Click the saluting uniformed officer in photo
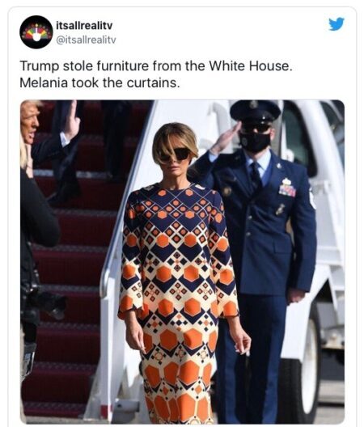Image resolution: width=364 pixels, height=427 pixels. pyautogui.click(x=261, y=245)
